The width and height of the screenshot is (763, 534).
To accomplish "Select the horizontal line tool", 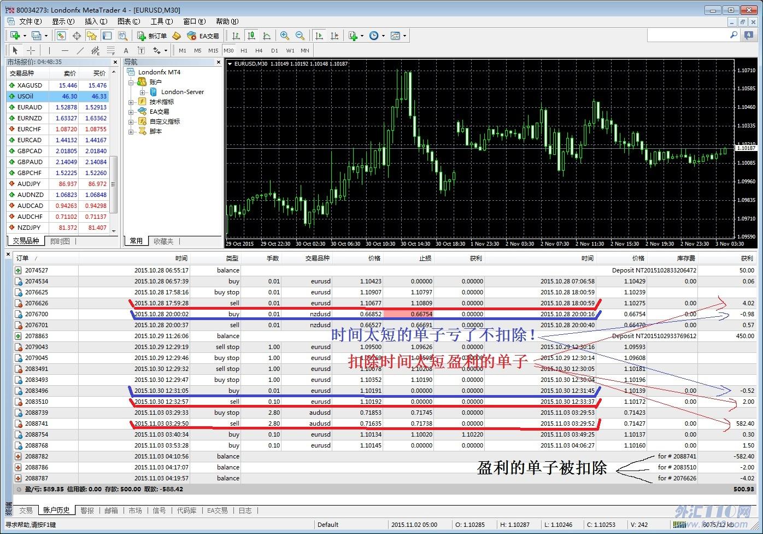I will pyautogui.click(x=64, y=50).
